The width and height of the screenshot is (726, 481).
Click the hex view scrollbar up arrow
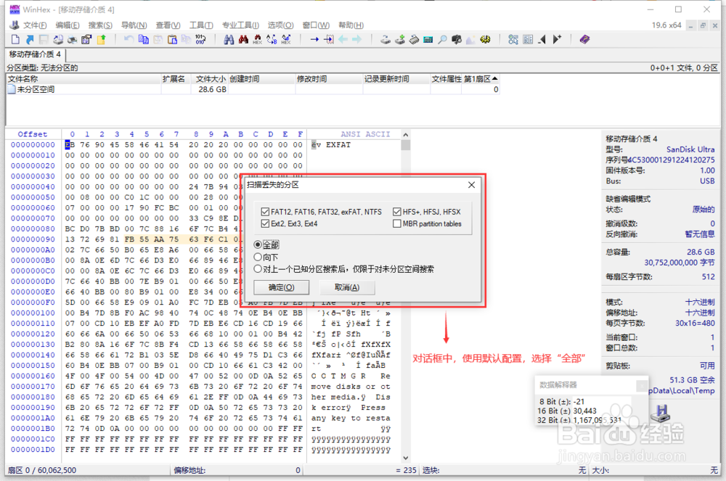(x=406, y=135)
